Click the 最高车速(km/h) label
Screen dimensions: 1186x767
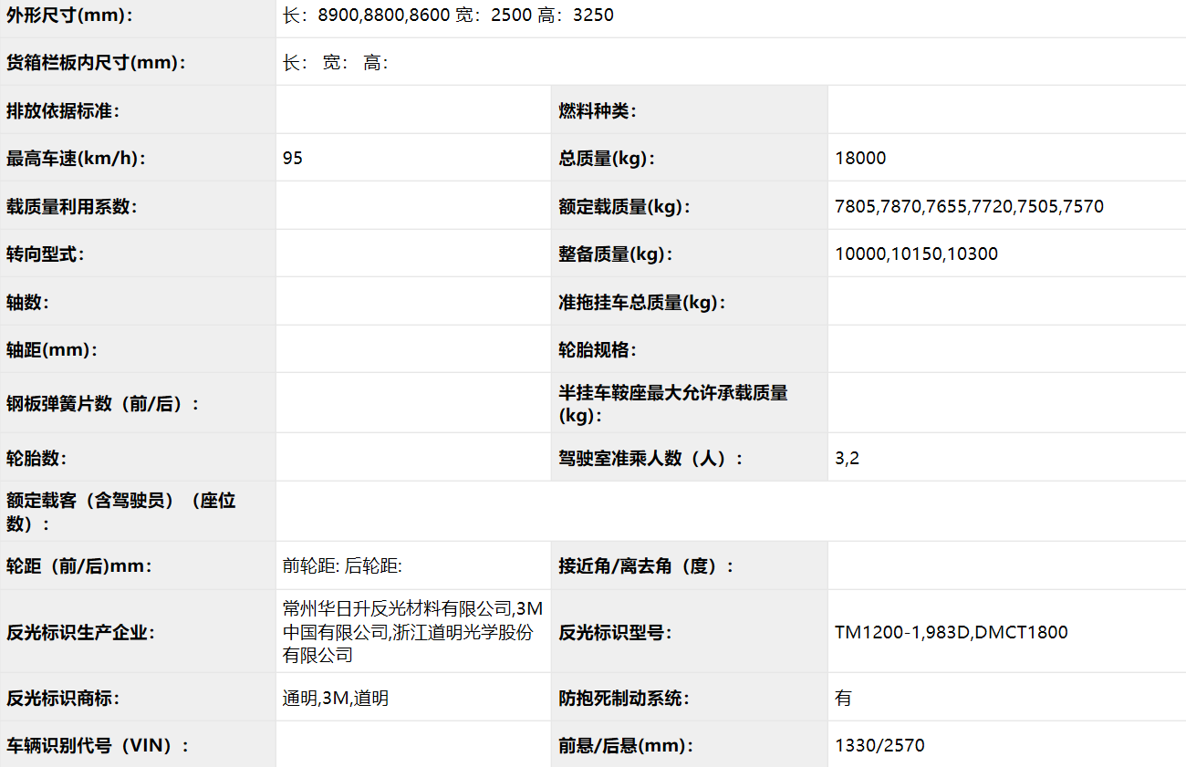[x=76, y=158]
